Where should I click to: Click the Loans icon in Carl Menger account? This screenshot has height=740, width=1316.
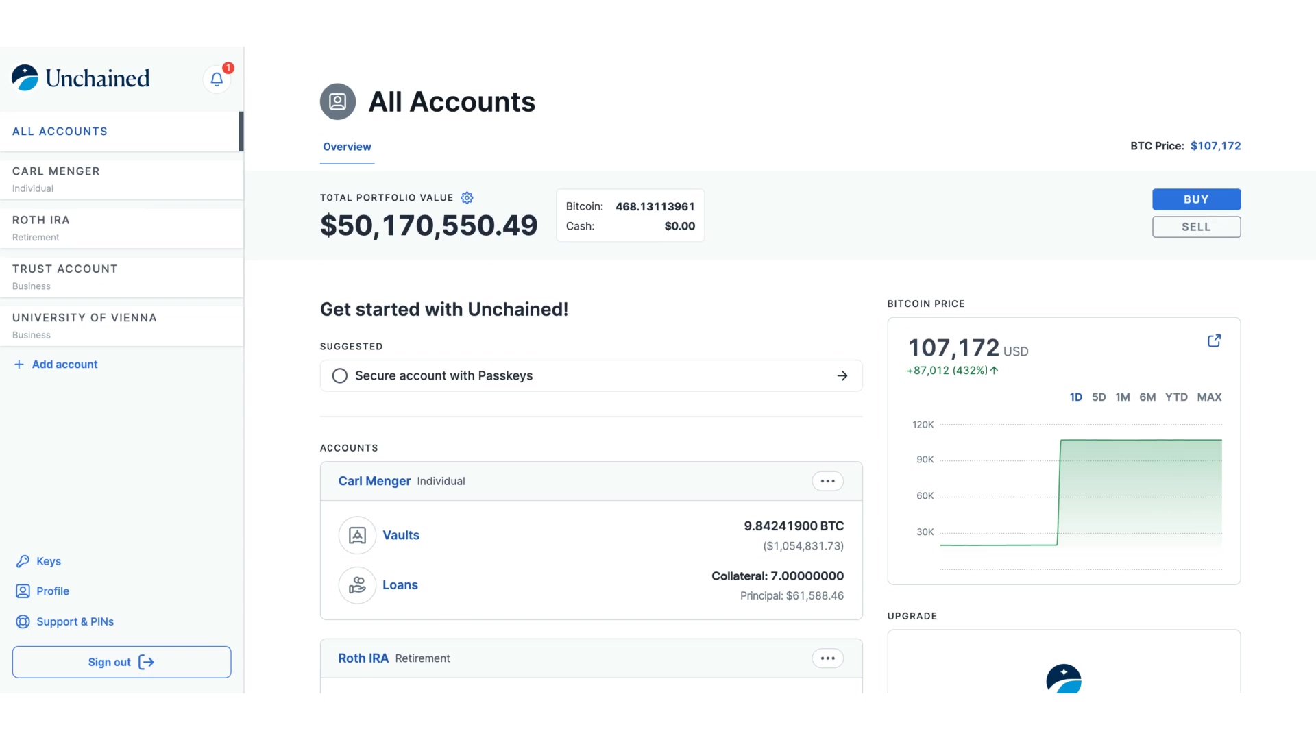pyautogui.click(x=356, y=585)
